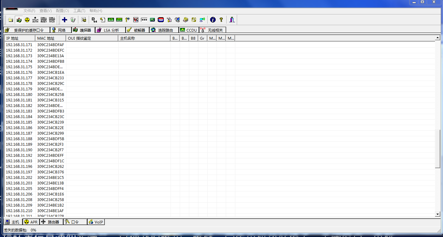The width and height of the screenshot is (443, 237).
Task: Click the NTLM AUTH toolbar icon
Action: tap(35, 20)
